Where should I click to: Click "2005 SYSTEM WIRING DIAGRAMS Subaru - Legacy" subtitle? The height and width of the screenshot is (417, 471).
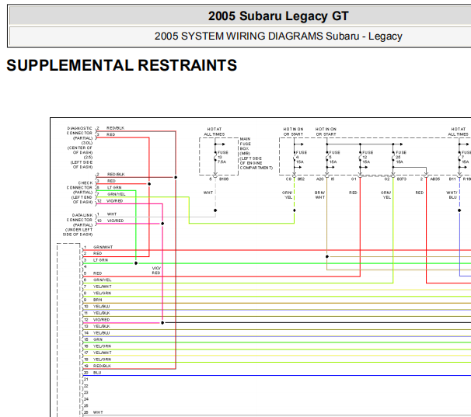pos(278,36)
